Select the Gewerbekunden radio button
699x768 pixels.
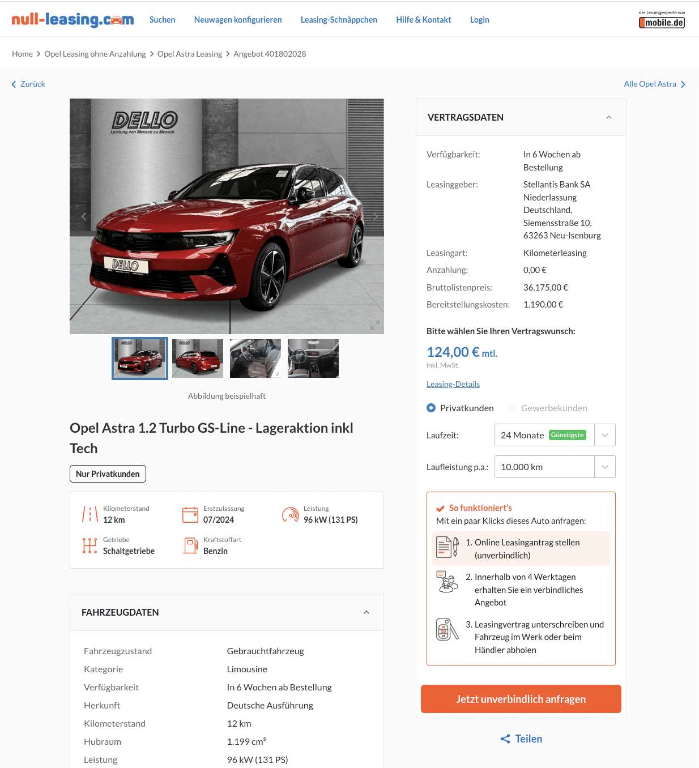click(x=512, y=408)
